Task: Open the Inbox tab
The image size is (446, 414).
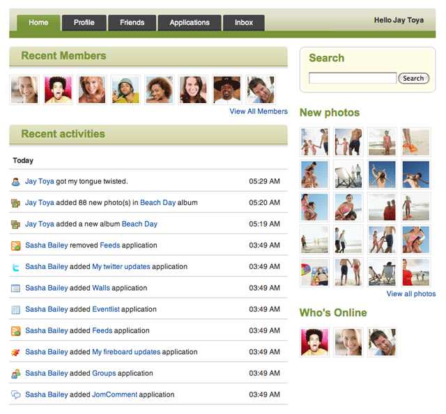Action: point(244,22)
